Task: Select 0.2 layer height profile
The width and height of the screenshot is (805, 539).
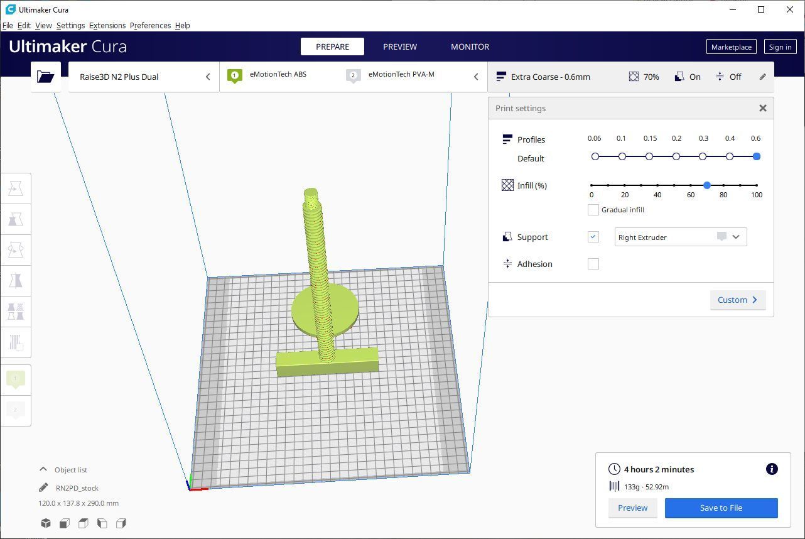Action: pos(676,156)
